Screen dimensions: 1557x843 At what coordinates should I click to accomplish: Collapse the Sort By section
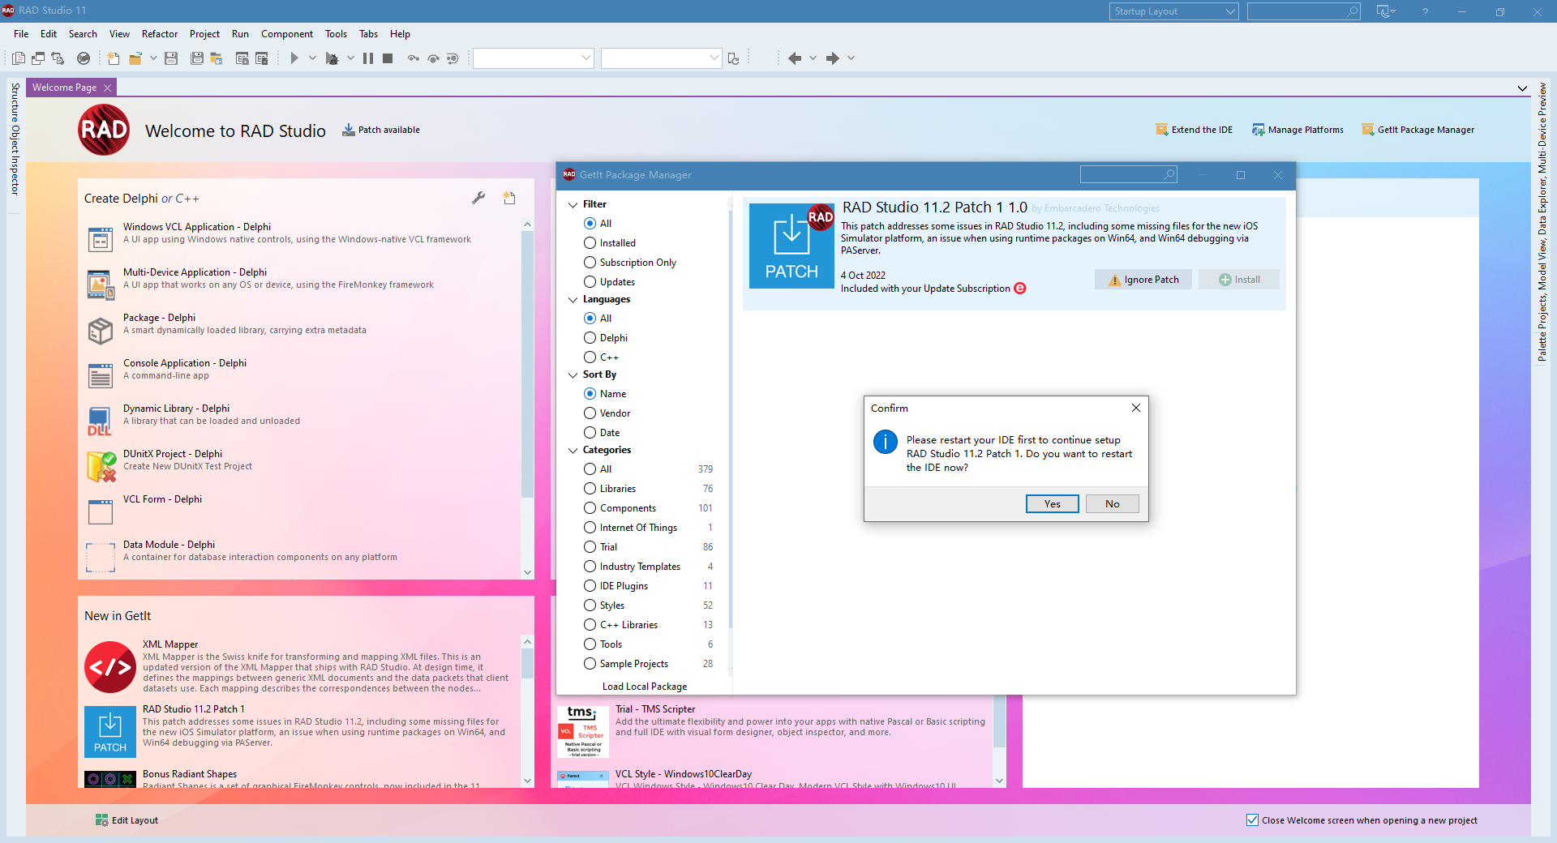(x=573, y=375)
